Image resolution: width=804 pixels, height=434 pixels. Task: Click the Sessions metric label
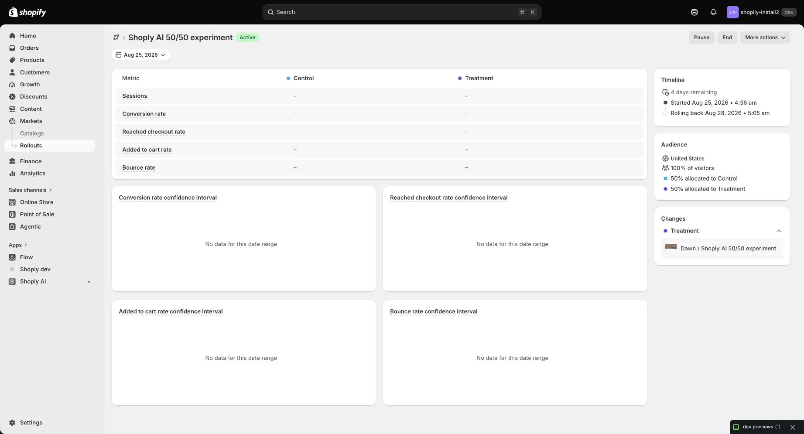[x=135, y=96]
